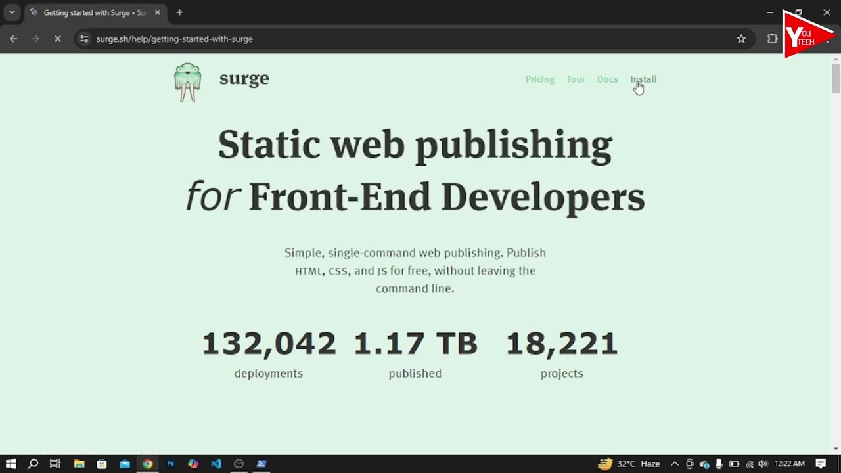This screenshot has height=473, width=841.
Task: Expand the hidden system tray icons chevron
Action: click(x=675, y=464)
